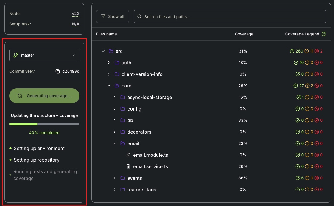Click the email open-folder icon
This screenshot has height=206, width=334.
click(x=122, y=143)
